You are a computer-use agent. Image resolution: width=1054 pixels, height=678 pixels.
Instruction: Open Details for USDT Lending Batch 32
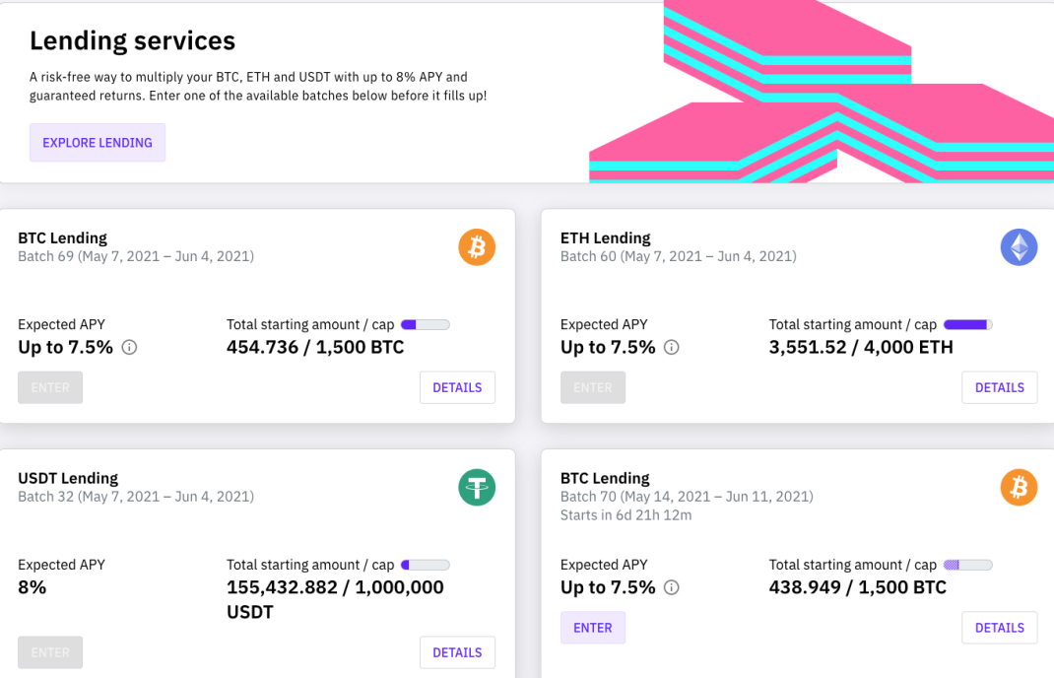(x=457, y=652)
